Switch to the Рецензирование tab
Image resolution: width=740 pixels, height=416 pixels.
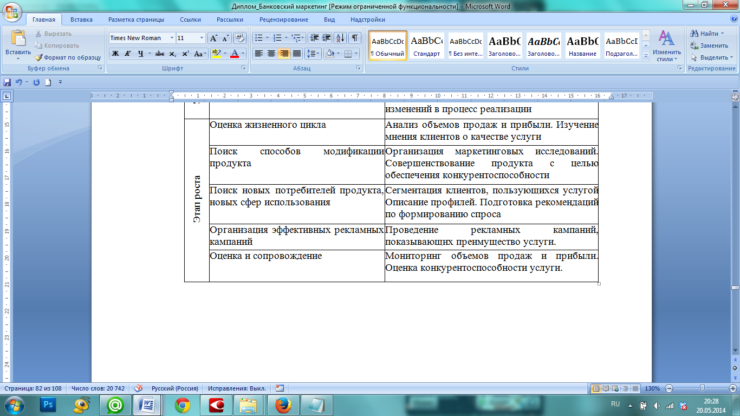click(x=284, y=19)
